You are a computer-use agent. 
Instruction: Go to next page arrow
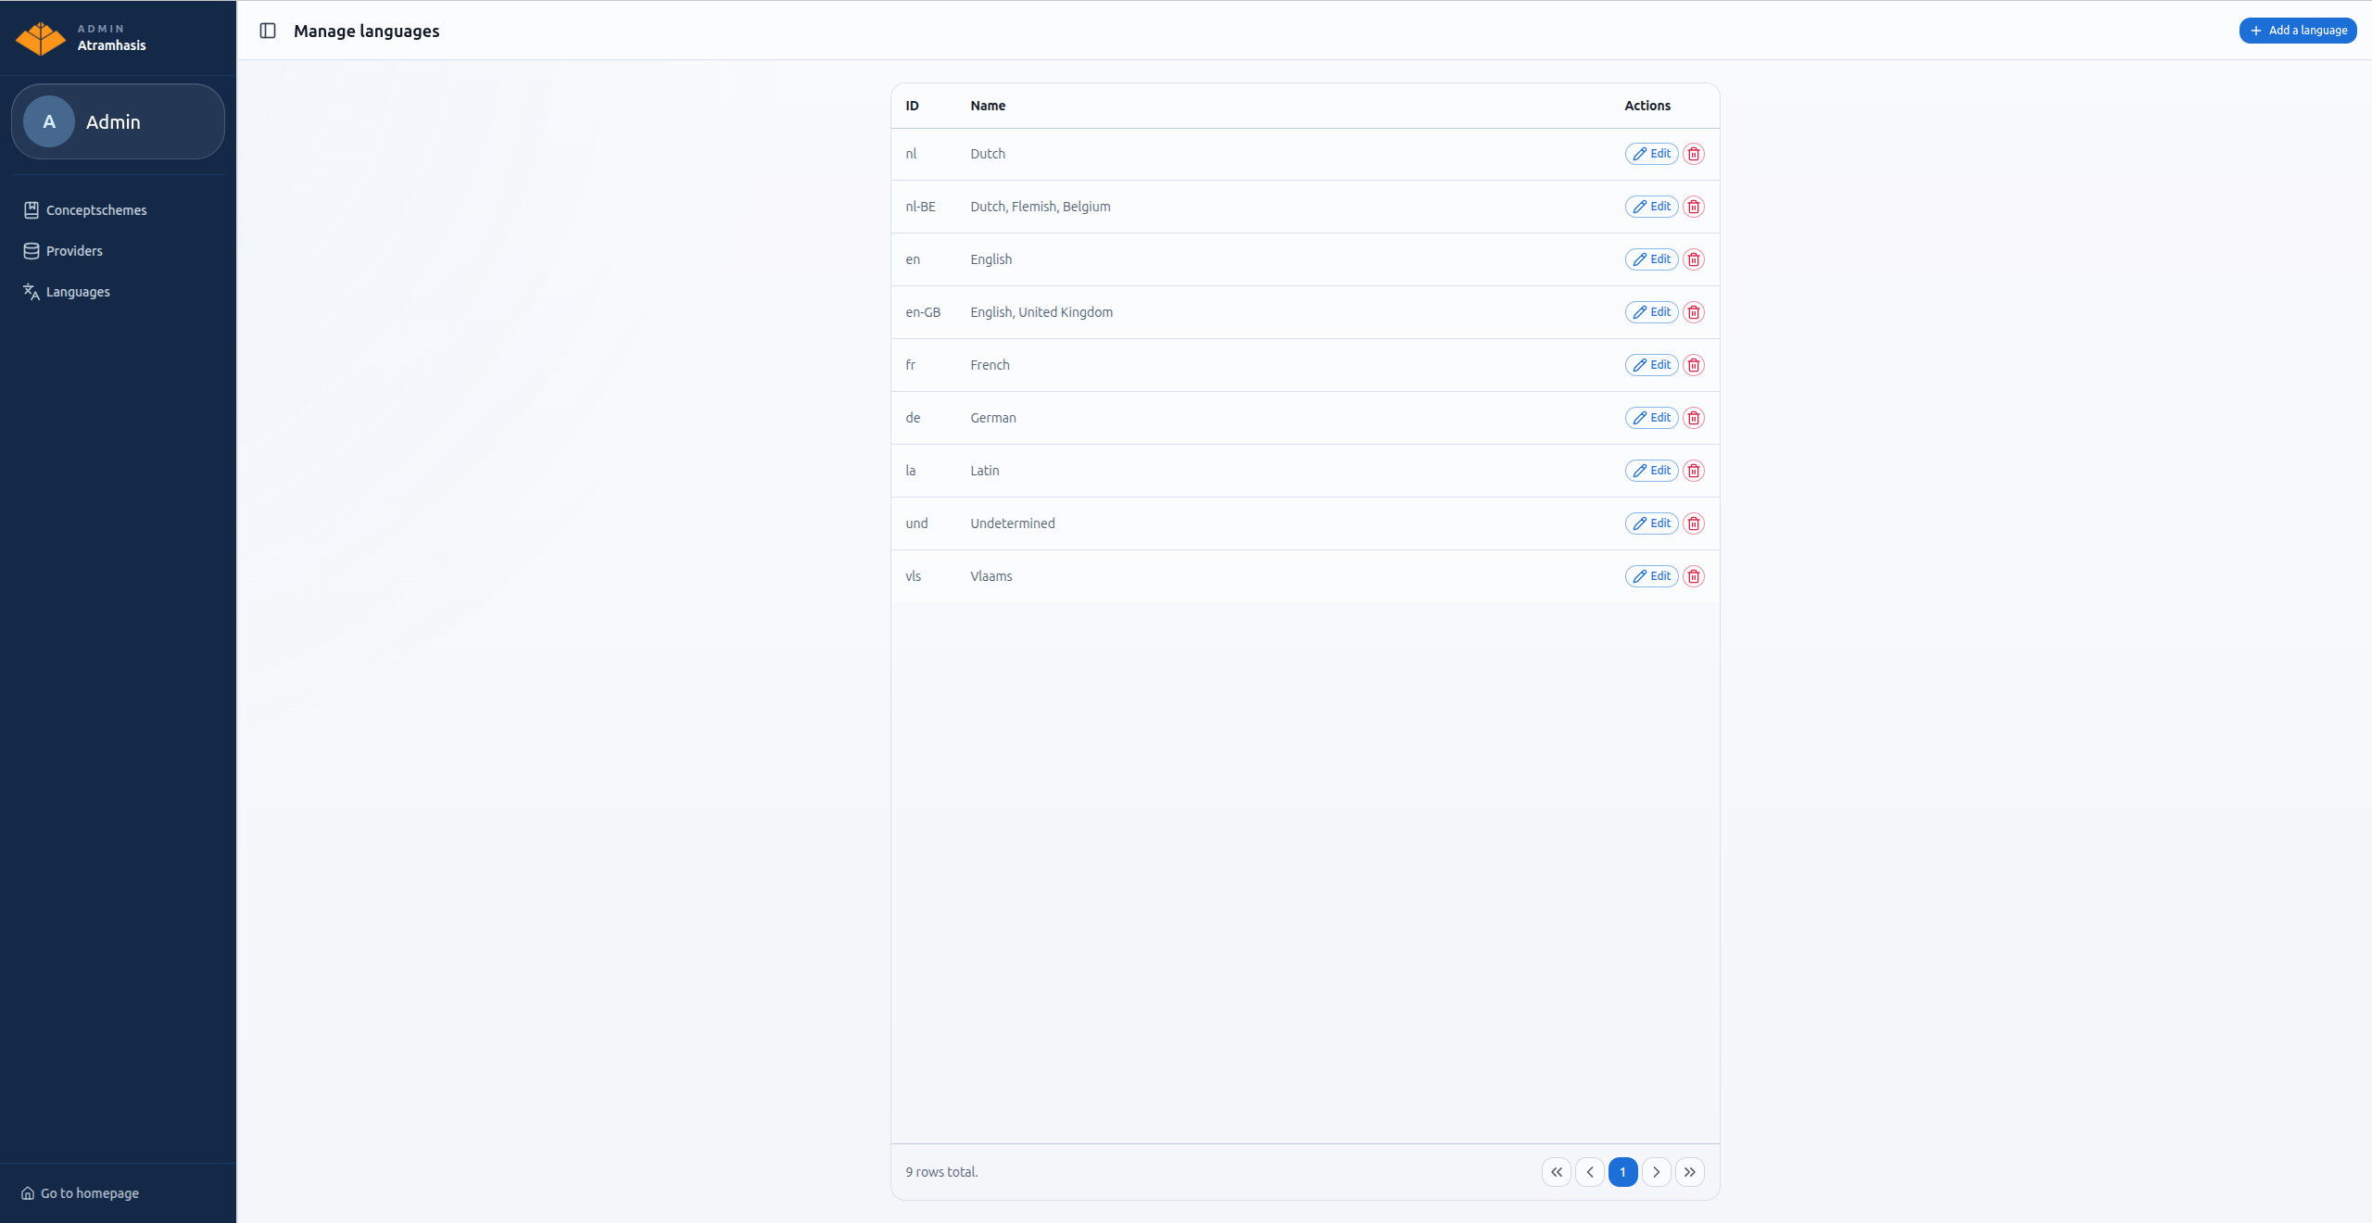[x=1656, y=1172]
